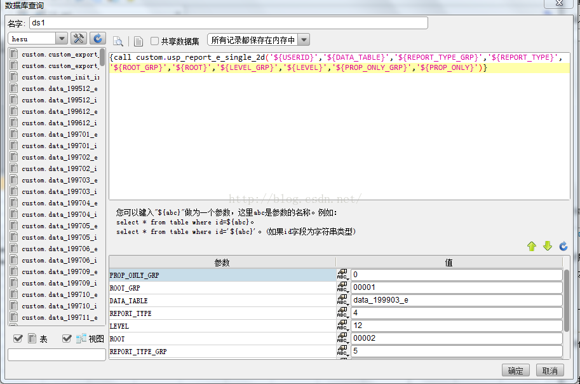Select table custom.data_199701_i
Image resolution: width=580 pixels, height=384 pixels.
point(59,146)
